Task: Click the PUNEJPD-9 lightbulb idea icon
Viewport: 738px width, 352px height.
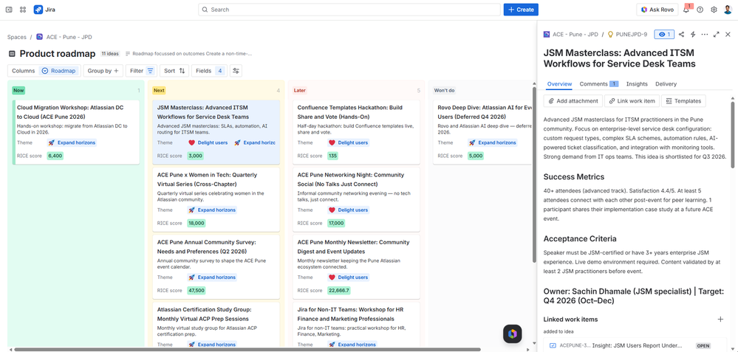Action: 610,34
